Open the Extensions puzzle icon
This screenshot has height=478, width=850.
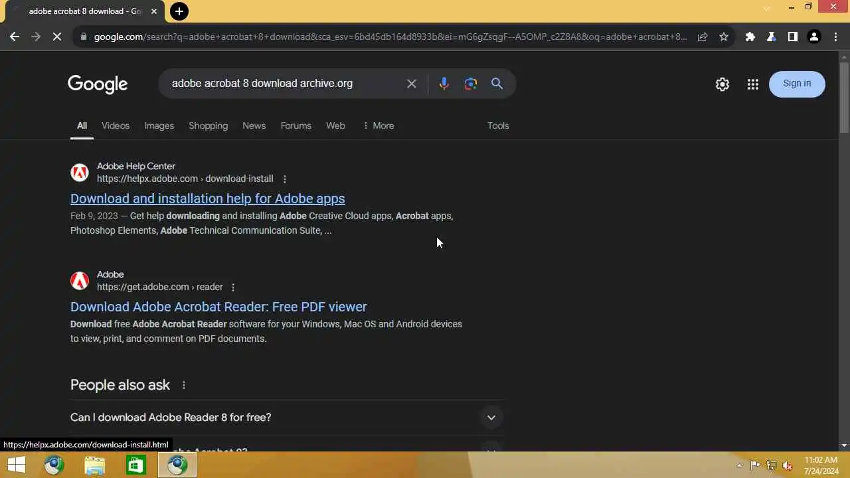tap(750, 37)
